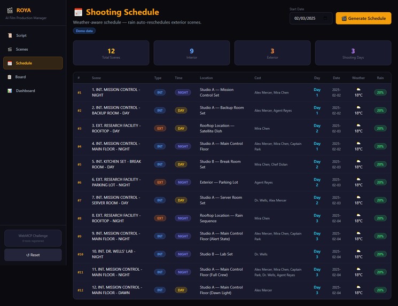Click the 12 Total Scenes stat card
The width and height of the screenshot is (398, 306).
tap(111, 53)
